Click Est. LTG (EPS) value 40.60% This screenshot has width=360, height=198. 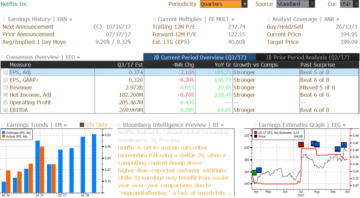(x=237, y=42)
